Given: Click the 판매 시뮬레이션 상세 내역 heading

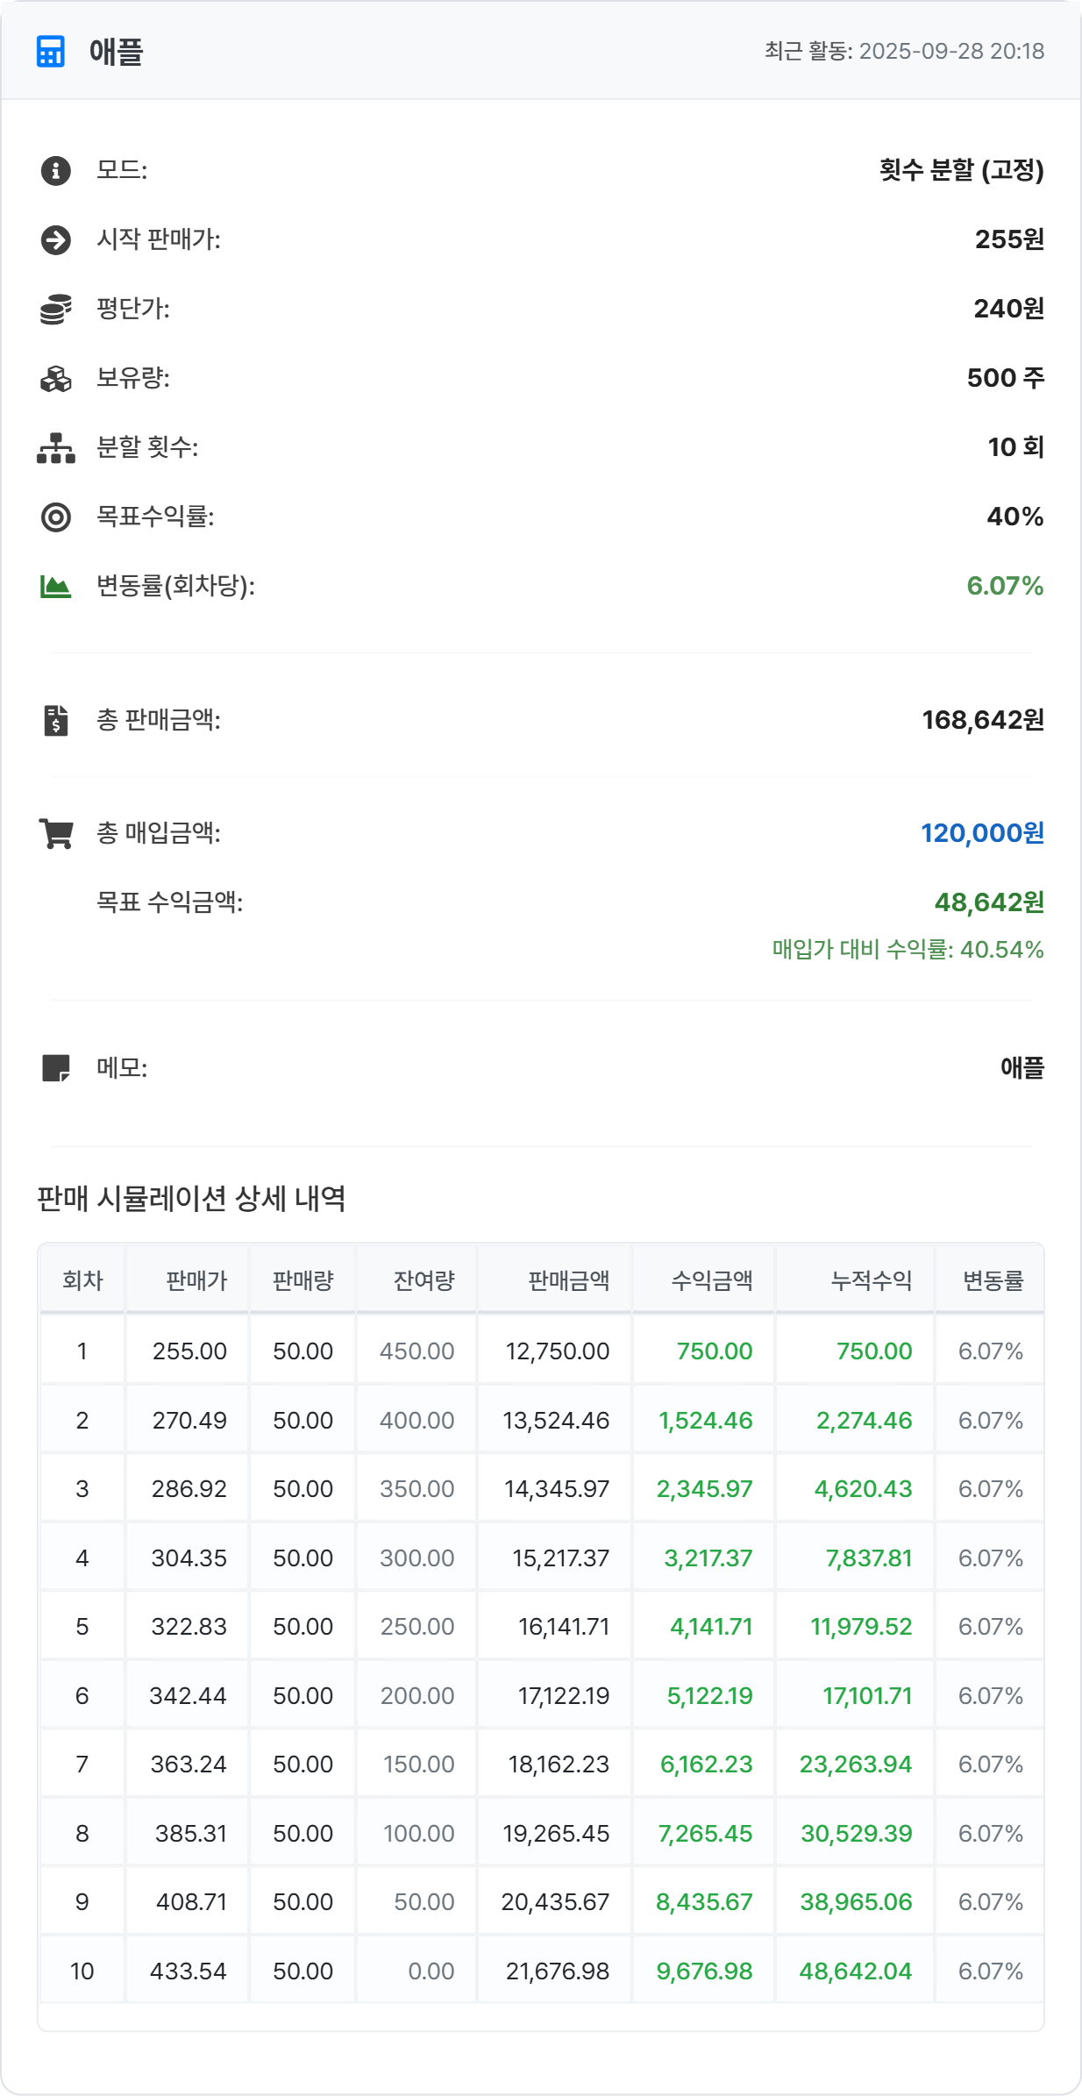Looking at the screenshot, I should click(191, 1198).
